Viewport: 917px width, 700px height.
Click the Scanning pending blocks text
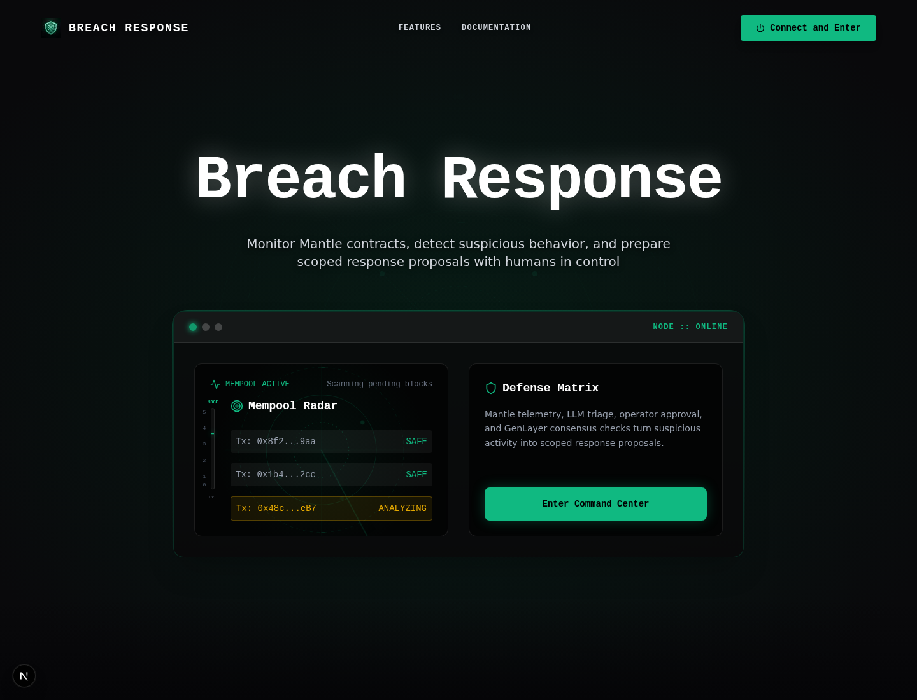(x=380, y=384)
